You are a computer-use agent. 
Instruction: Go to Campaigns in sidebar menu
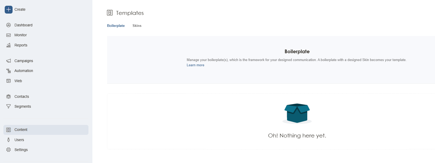click(x=24, y=61)
